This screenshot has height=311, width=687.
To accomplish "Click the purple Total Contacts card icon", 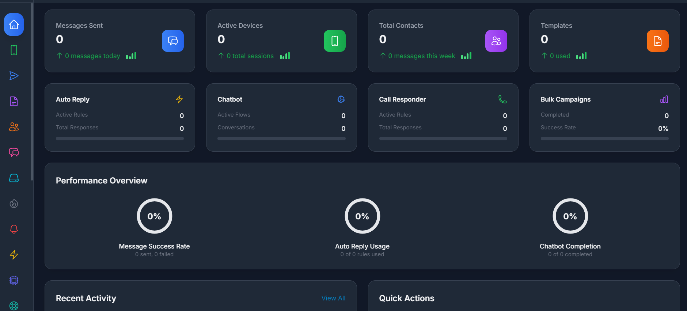I will coord(496,41).
